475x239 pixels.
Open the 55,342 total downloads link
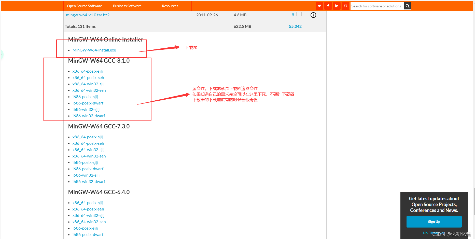click(295, 26)
